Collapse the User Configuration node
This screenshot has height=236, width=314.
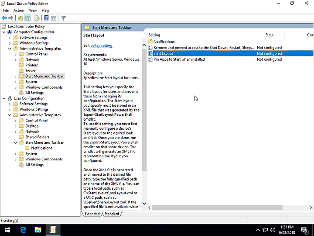point(4,98)
